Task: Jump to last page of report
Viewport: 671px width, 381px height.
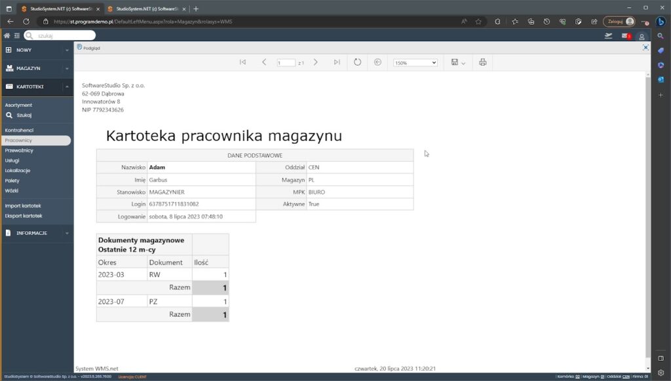Action: (x=337, y=62)
